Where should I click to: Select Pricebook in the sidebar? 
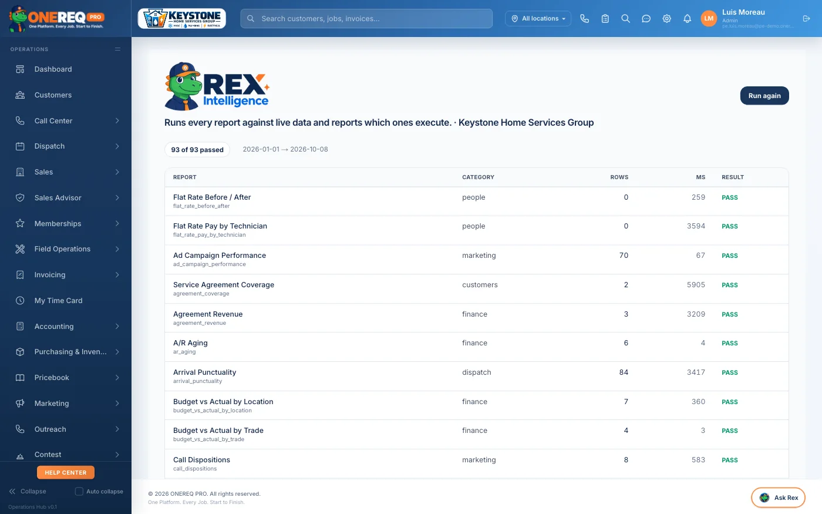coord(66,378)
